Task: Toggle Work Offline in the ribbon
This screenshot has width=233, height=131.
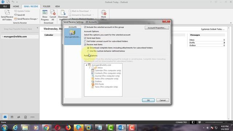Action: coord(103,15)
